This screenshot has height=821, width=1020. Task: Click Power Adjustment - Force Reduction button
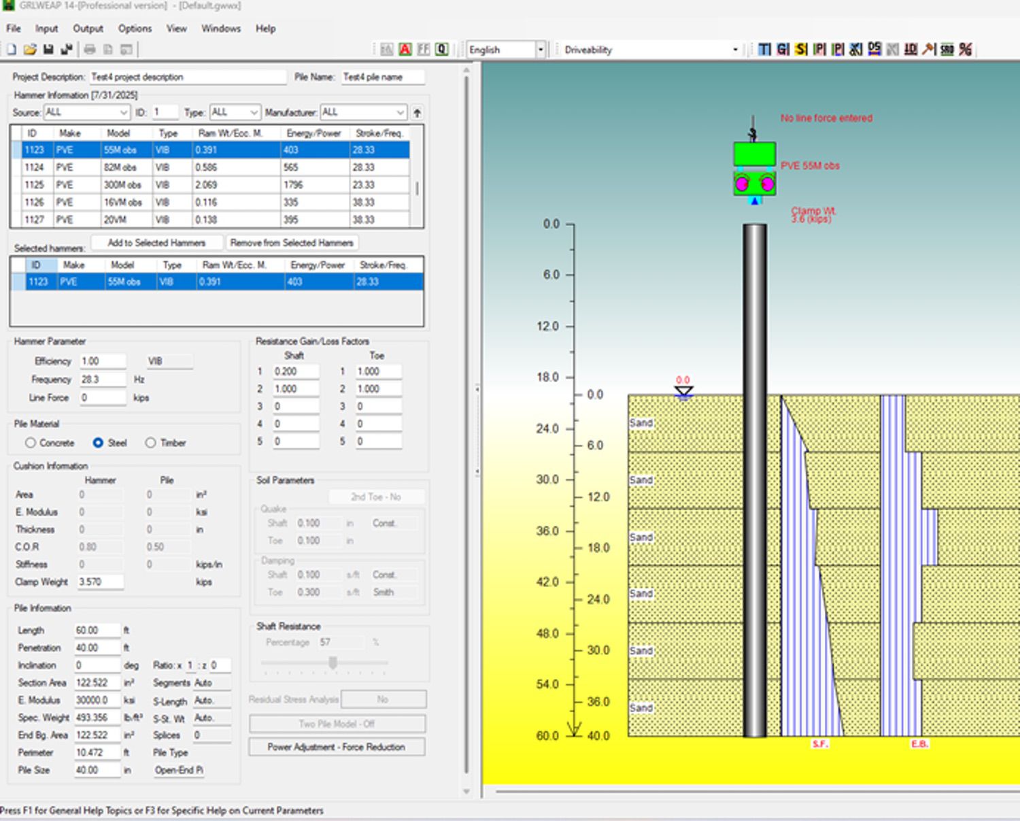pos(337,747)
